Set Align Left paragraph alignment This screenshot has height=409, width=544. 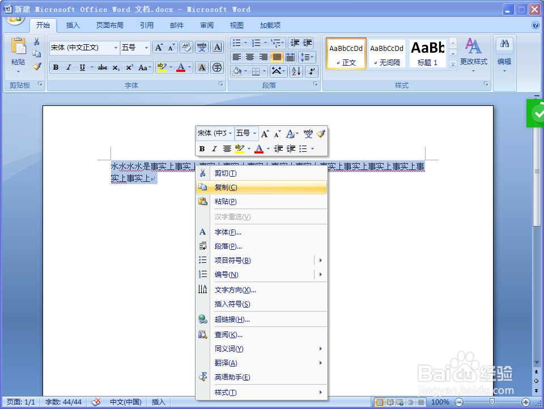[237, 57]
